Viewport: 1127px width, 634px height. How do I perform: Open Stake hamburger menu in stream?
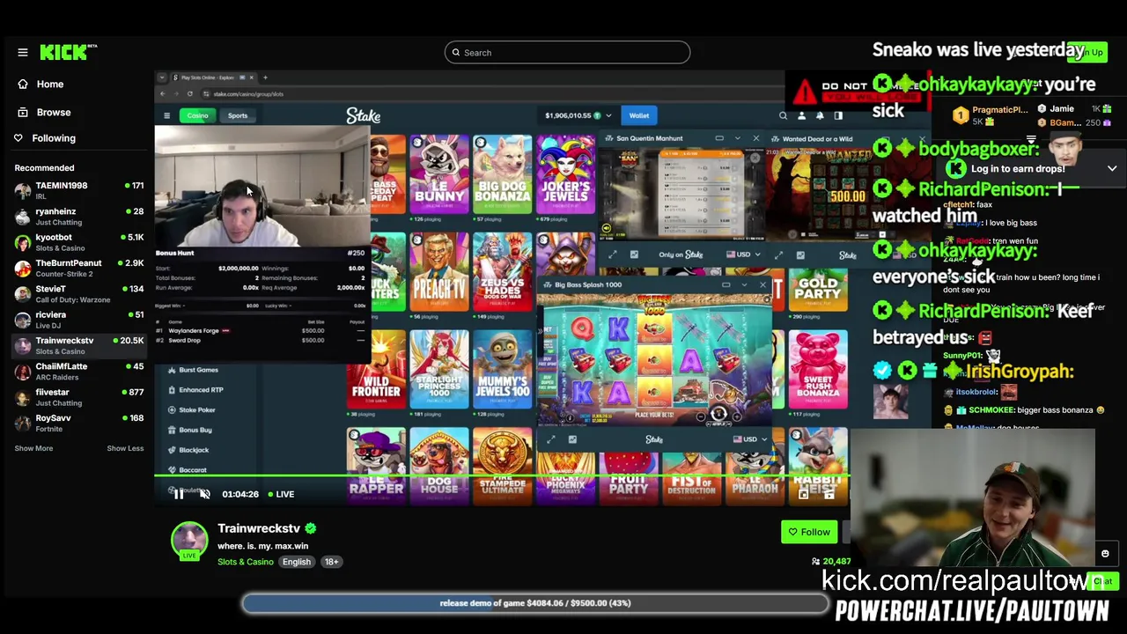coord(166,115)
